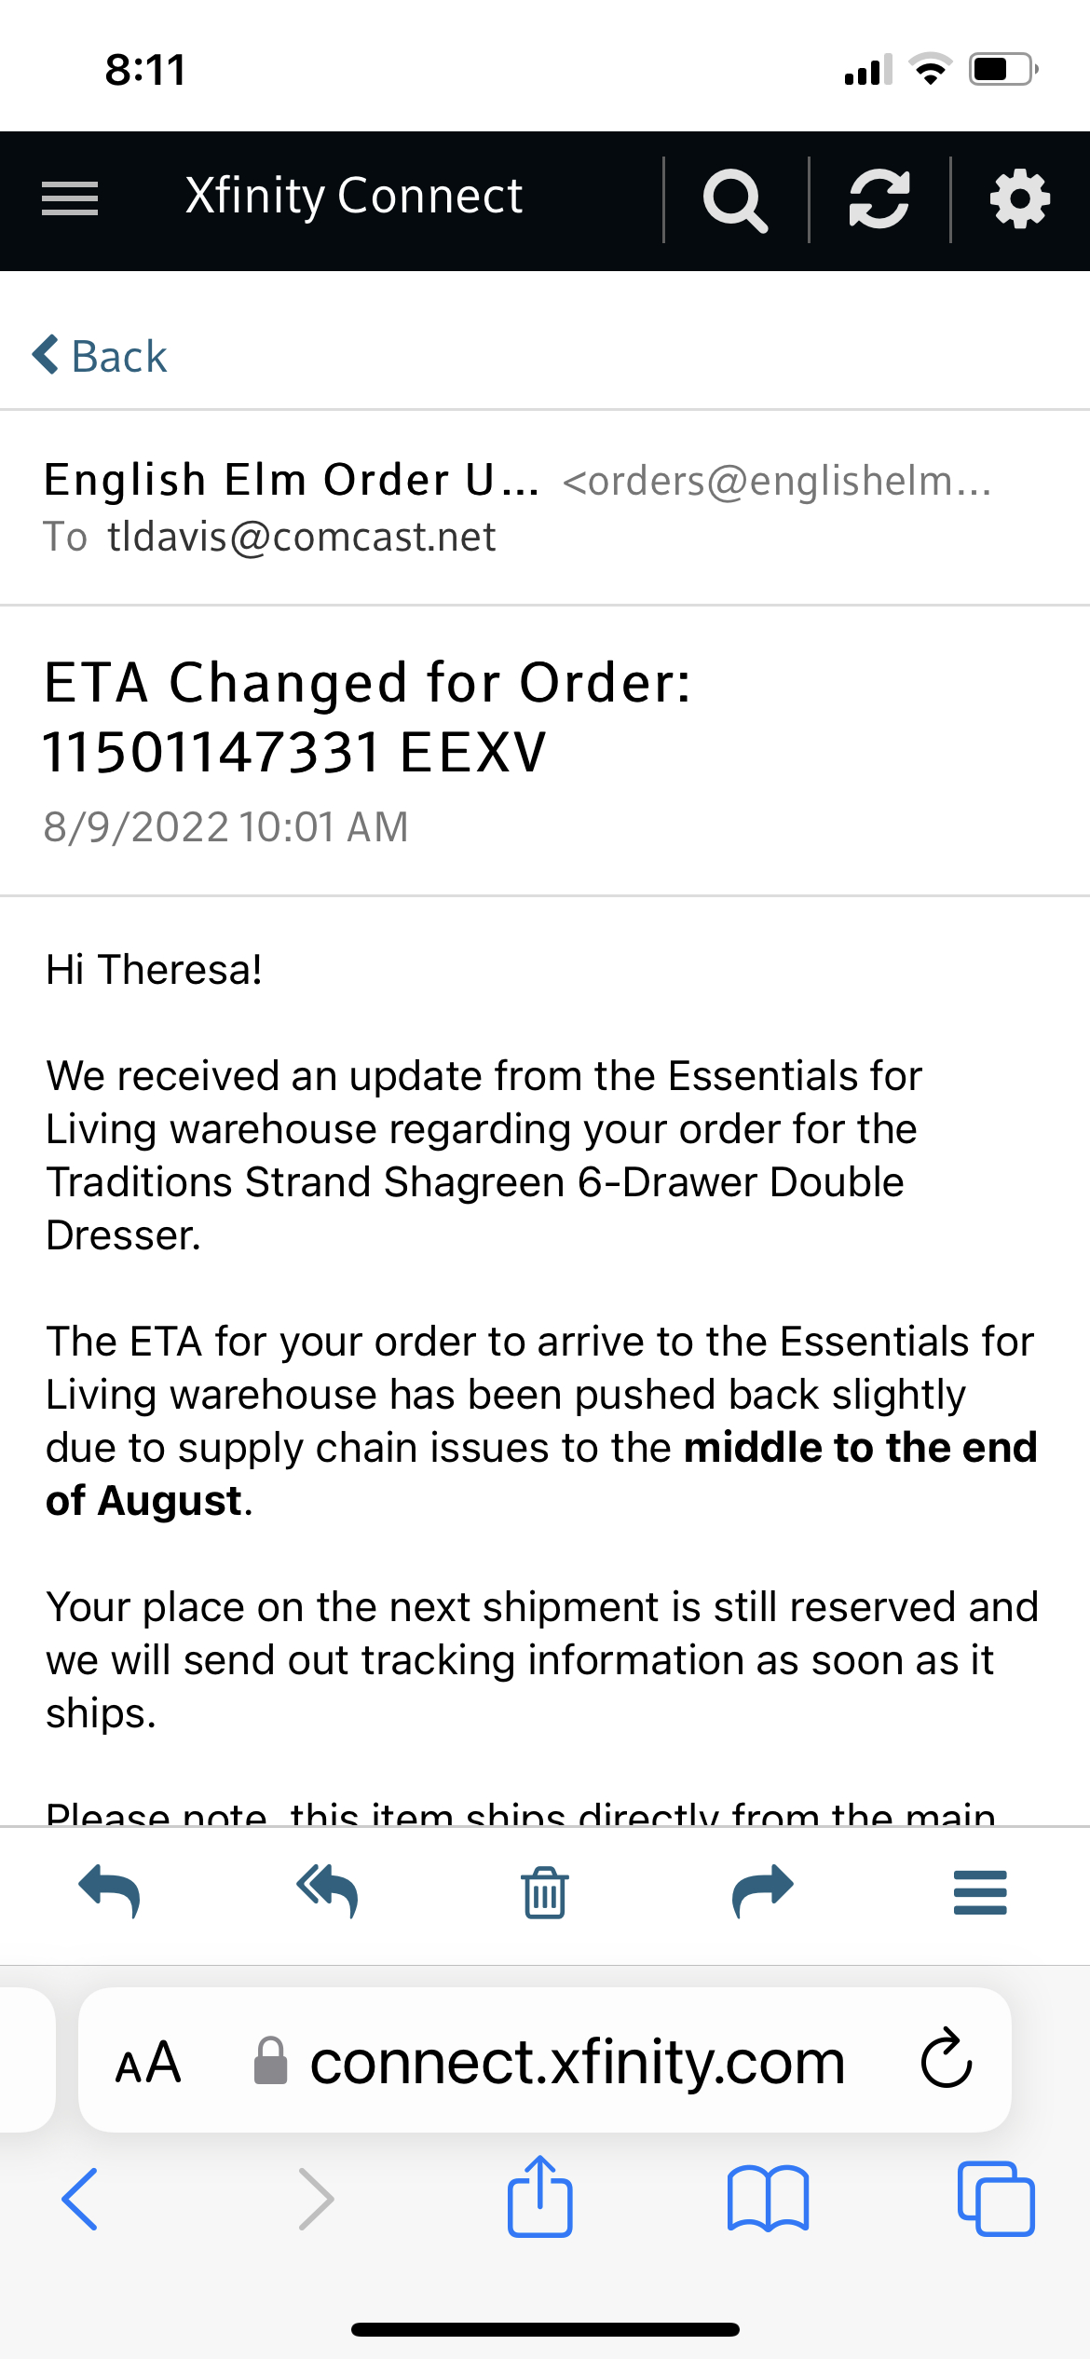Tap the email subject ETA Changed for Order
Screen dimensions: 1090x2359
368,716
